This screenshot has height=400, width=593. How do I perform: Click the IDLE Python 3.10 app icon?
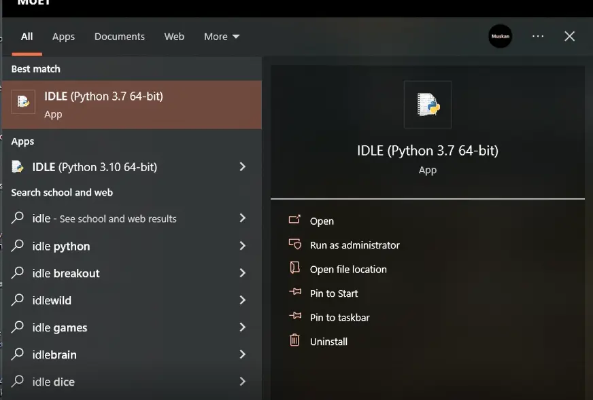click(x=18, y=166)
